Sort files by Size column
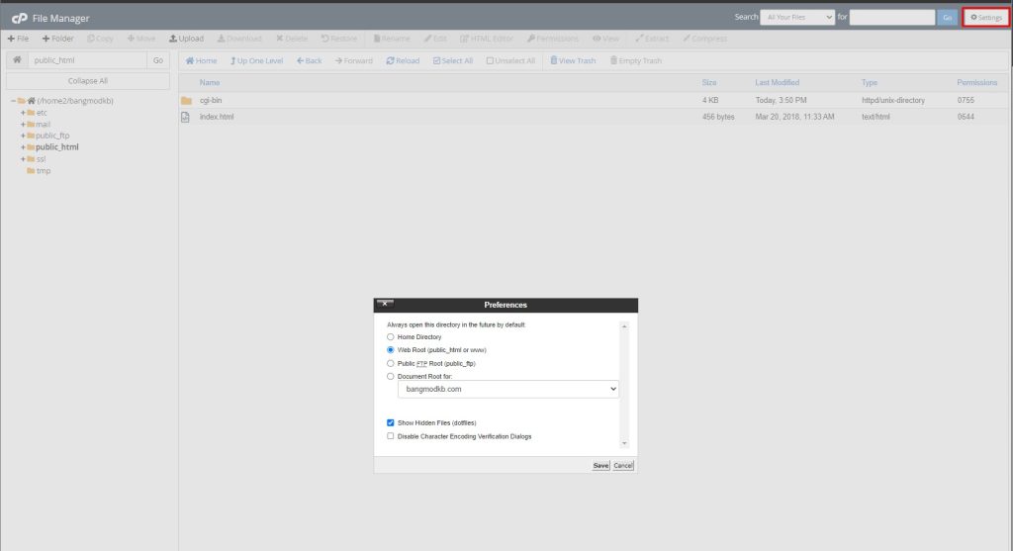This screenshot has height=551, width=1013. click(x=708, y=83)
